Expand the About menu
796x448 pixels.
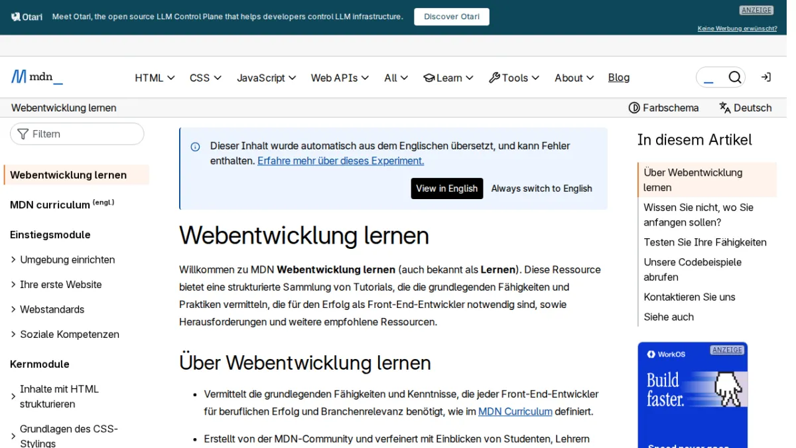click(574, 78)
